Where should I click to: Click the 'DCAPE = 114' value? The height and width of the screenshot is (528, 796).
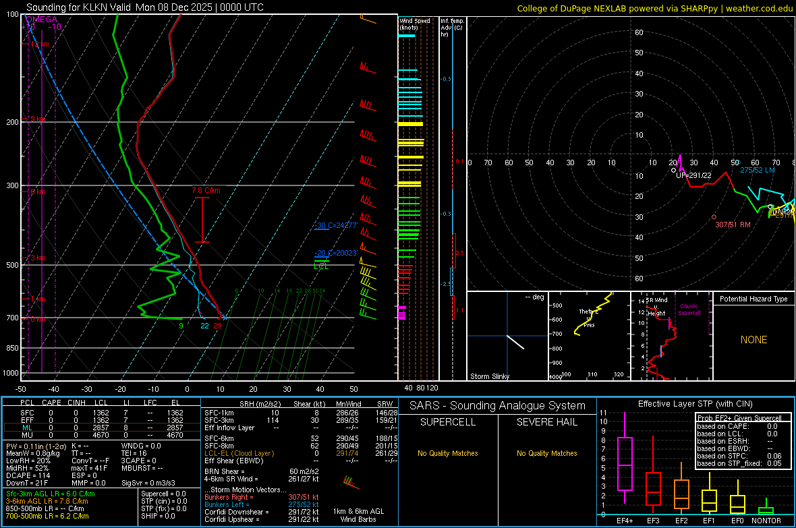[28, 475]
